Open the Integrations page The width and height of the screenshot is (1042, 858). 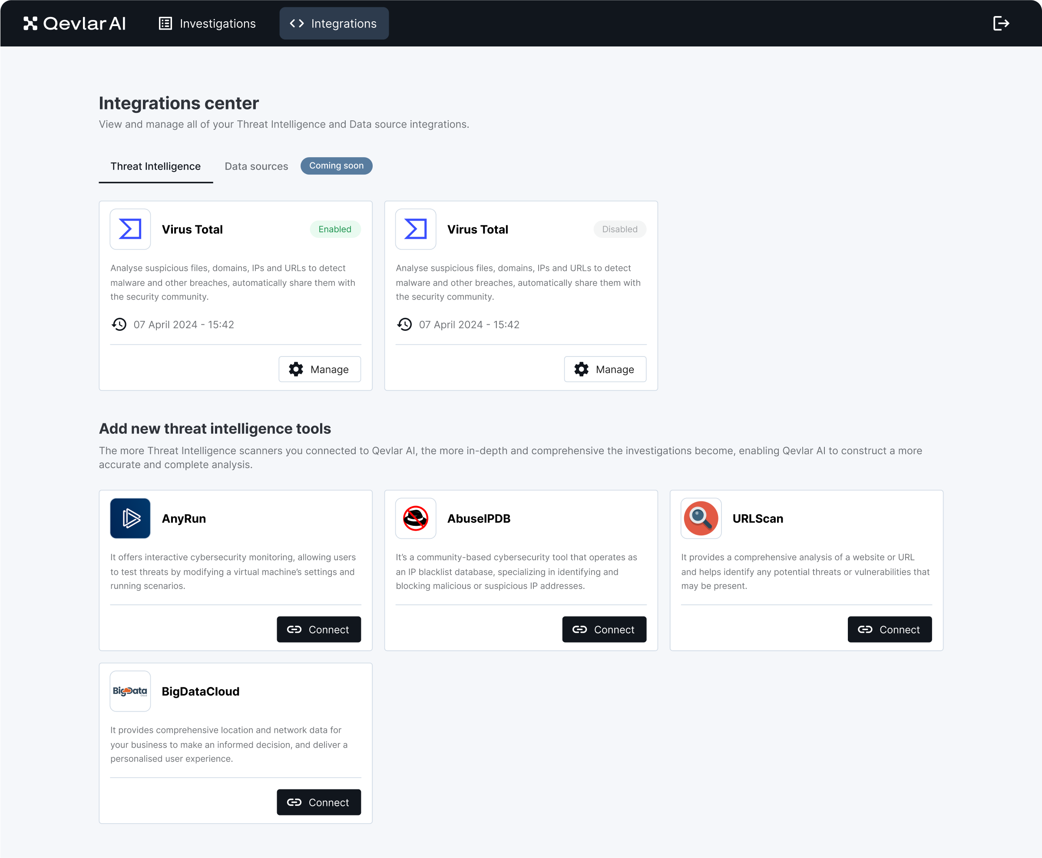coord(334,23)
